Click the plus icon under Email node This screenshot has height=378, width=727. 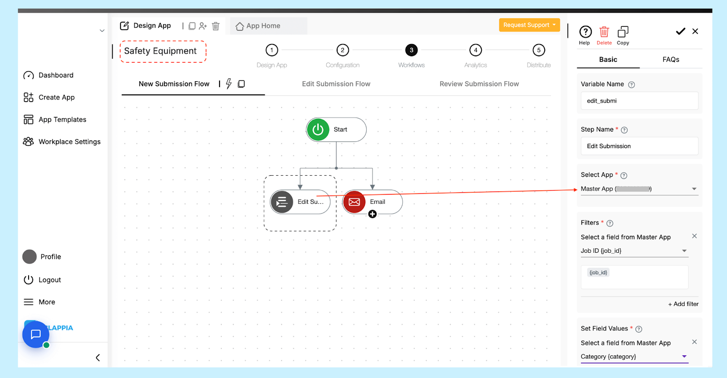(373, 214)
